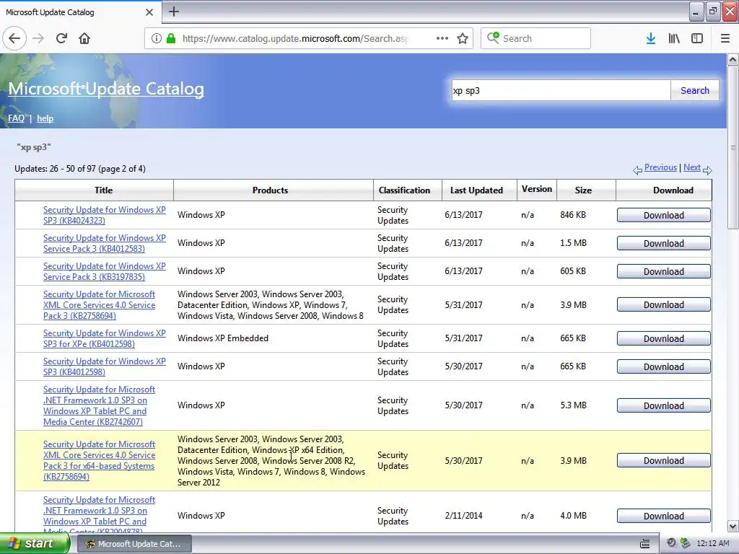Open the Firefox hamburger menu
Screen dimensions: 739x554
click(x=725, y=39)
